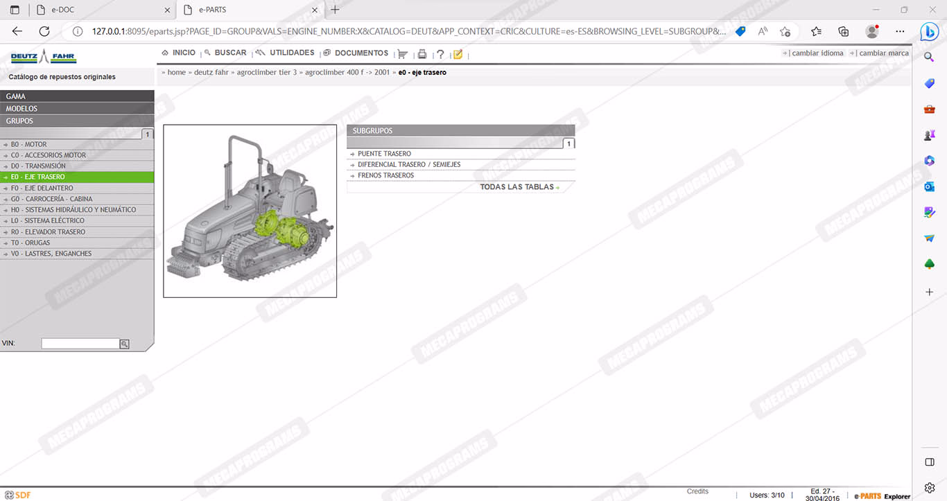947x501 pixels.
Task: Click home breadcrumb link
Action: click(x=176, y=72)
